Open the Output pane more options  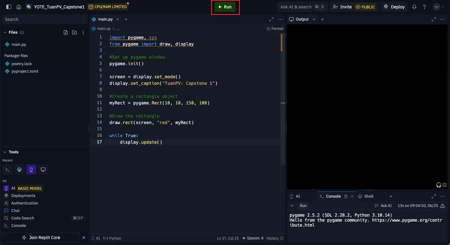[x=442, y=19]
